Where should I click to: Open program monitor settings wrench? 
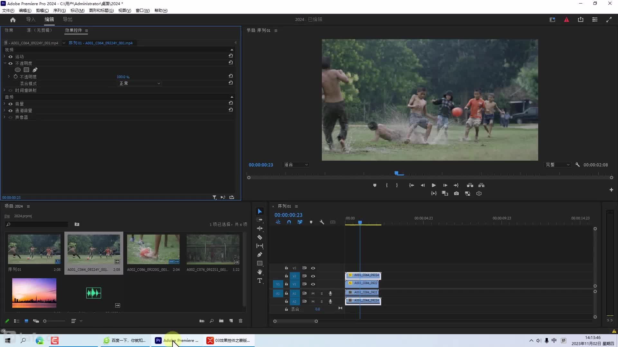pos(577,165)
